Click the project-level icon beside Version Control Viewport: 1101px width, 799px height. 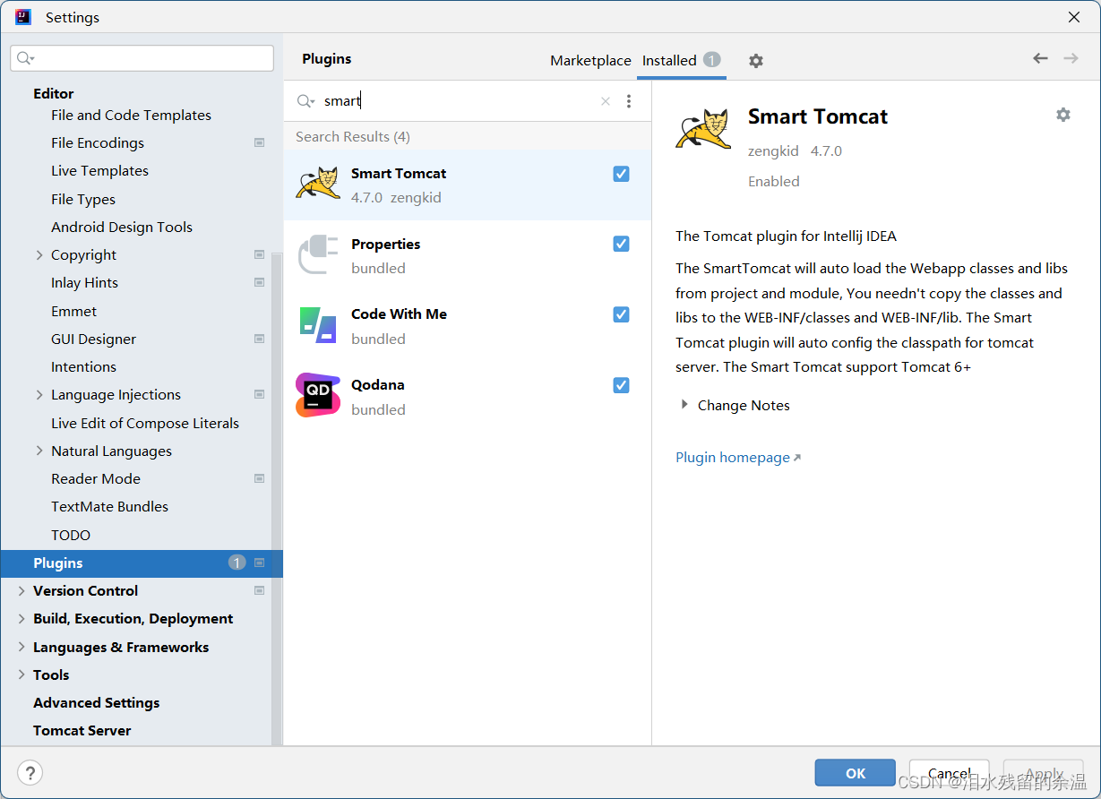tap(260, 590)
